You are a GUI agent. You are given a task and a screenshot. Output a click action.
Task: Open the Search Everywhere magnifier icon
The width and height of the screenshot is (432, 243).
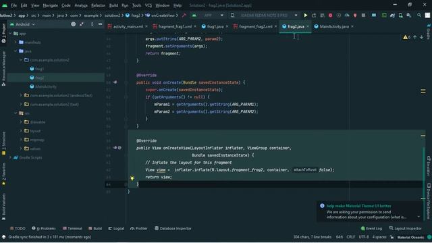[418, 16]
